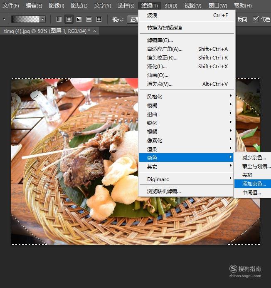Choose 消失点(V)... filter
271x288 pixels.
click(187, 84)
